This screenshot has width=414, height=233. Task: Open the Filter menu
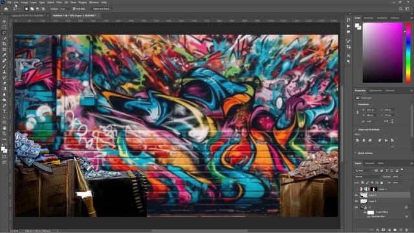tap(59, 3)
